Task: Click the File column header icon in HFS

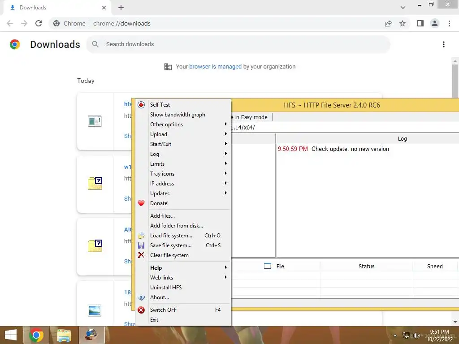Action: [x=268, y=266]
